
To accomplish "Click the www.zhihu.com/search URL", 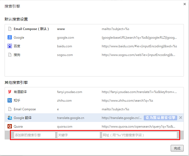I will pos(127,101).
